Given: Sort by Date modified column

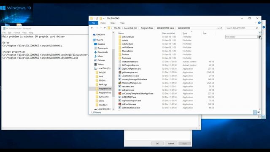Looking at the screenshot, I should pos(169,33).
